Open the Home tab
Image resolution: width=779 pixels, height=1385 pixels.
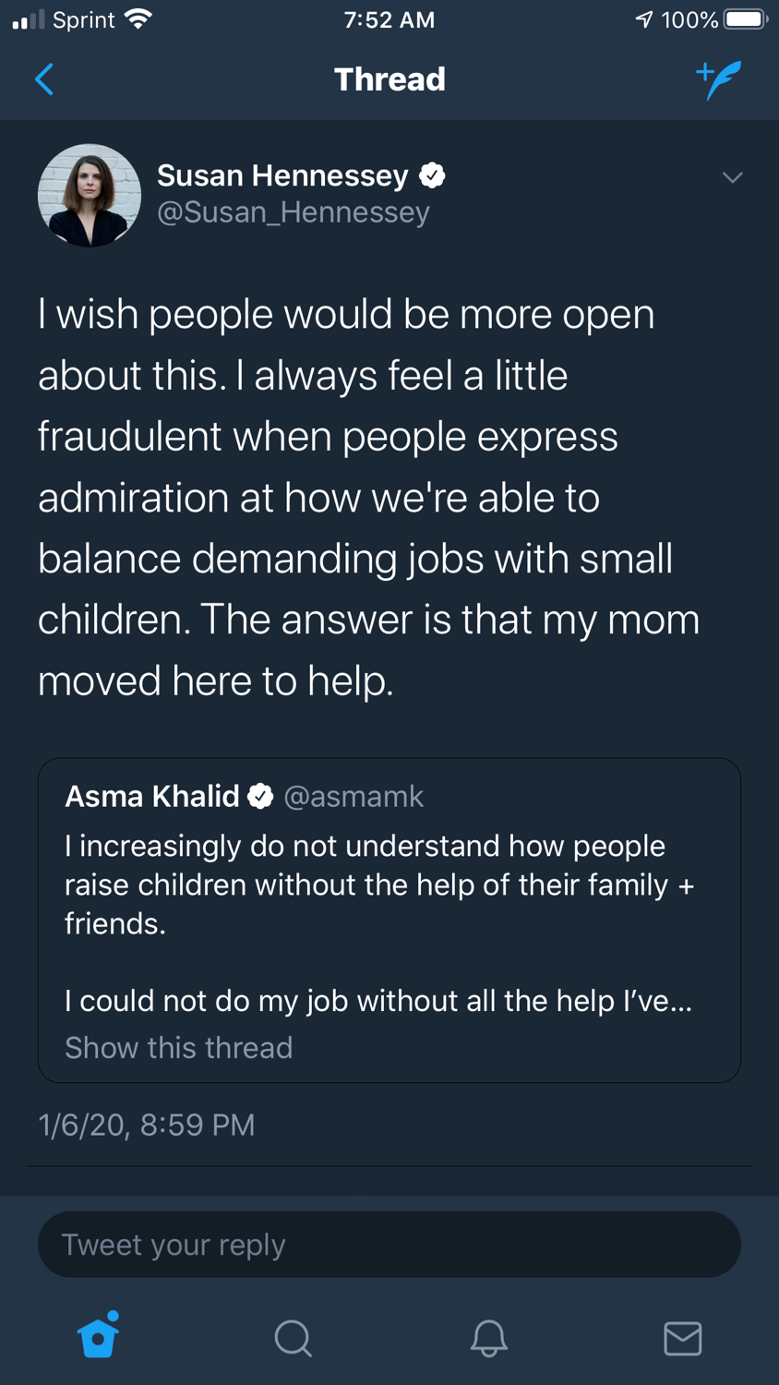pyautogui.click(x=98, y=1336)
